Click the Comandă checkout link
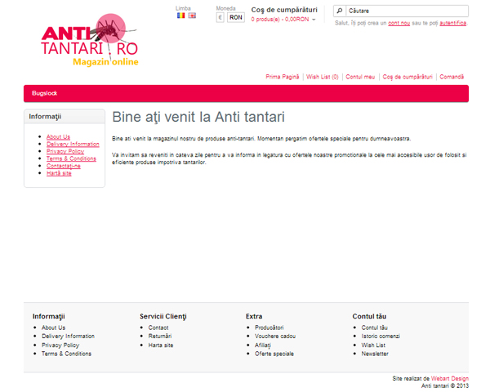 coord(452,77)
